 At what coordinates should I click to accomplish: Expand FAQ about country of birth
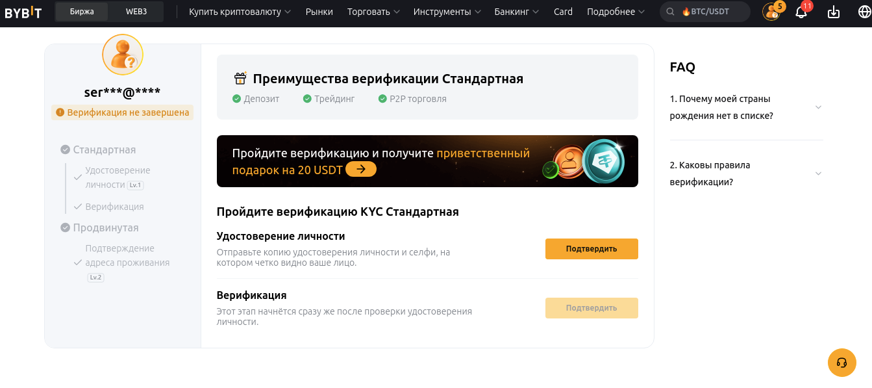pos(746,107)
